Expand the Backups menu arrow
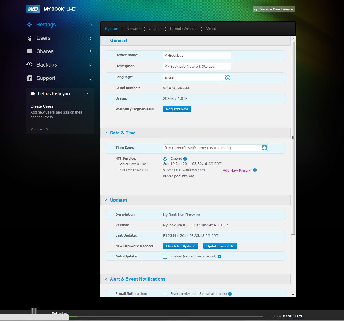The height and width of the screenshot is (321, 344). click(91, 65)
